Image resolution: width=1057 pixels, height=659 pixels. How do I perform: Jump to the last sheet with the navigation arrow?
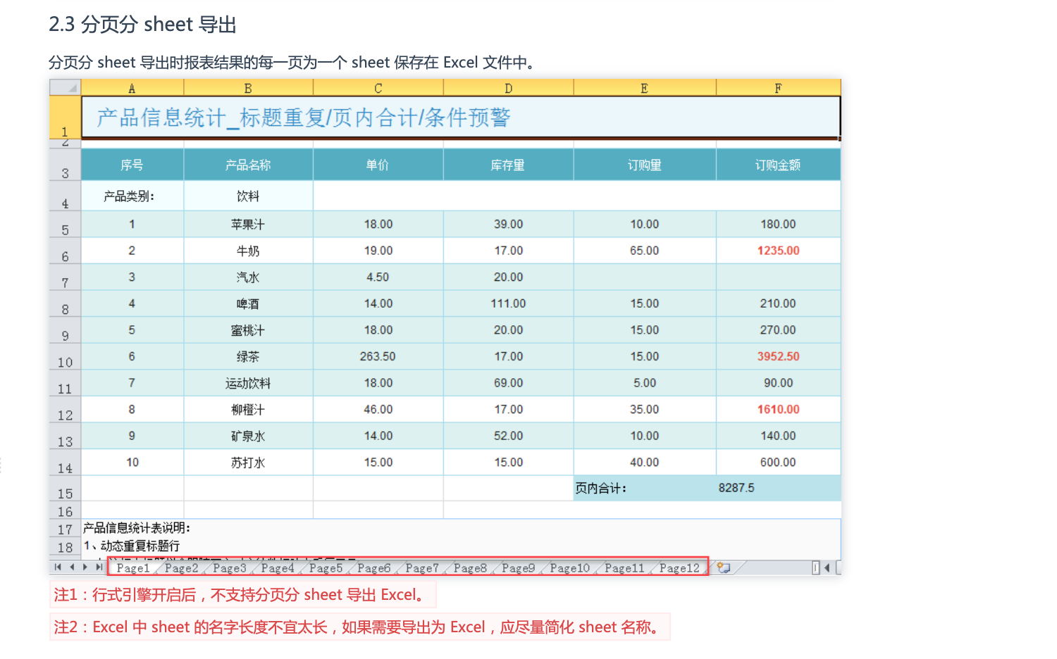(99, 567)
